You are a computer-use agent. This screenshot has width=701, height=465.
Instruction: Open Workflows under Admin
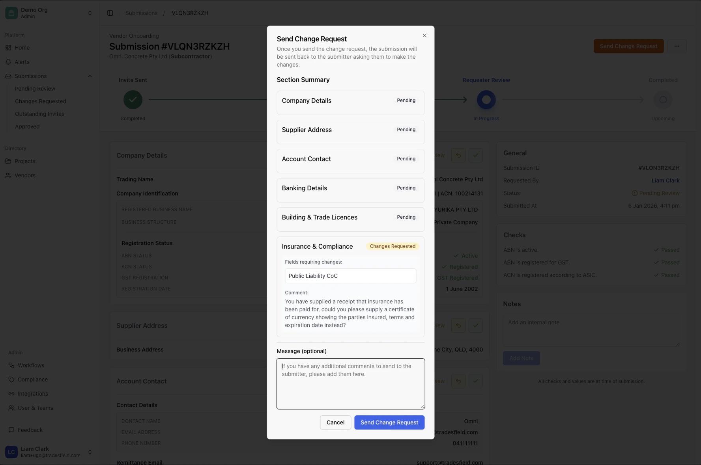pos(30,365)
